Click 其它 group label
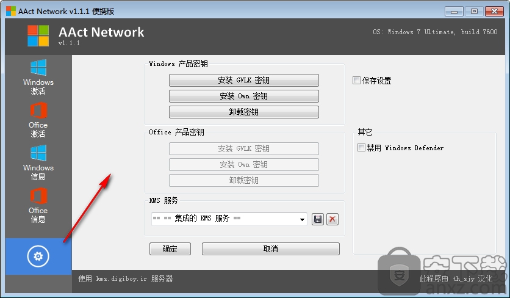 click(x=365, y=132)
